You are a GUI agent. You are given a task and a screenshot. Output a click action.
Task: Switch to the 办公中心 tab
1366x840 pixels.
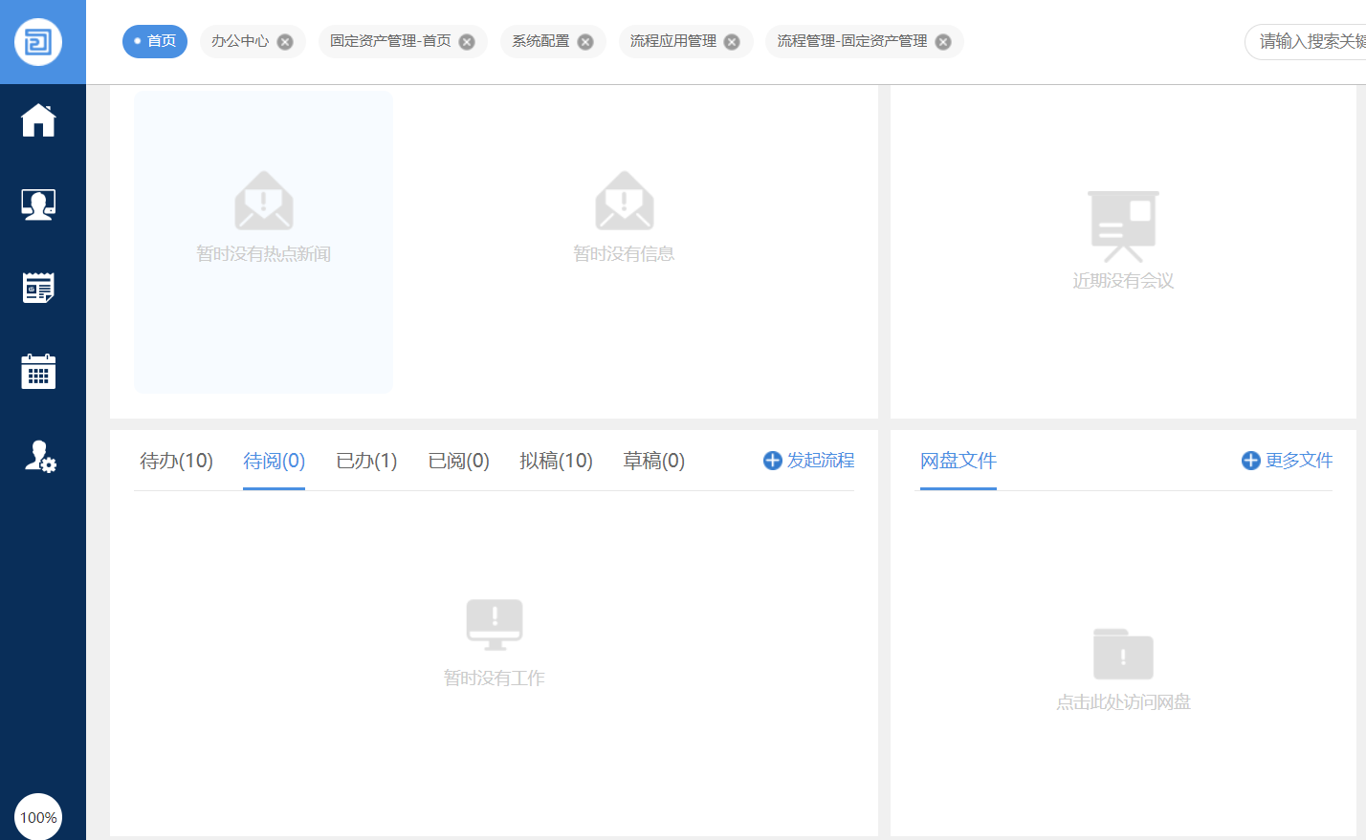click(x=240, y=41)
